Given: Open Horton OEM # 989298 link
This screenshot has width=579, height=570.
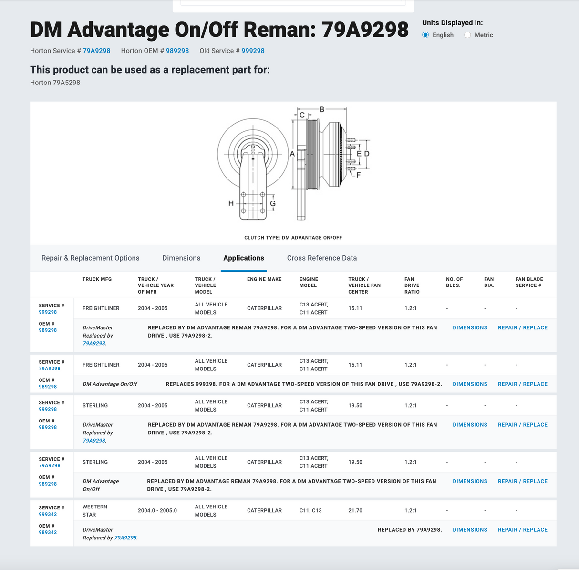Looking at the screenshot, I should (x=177, y=51).
